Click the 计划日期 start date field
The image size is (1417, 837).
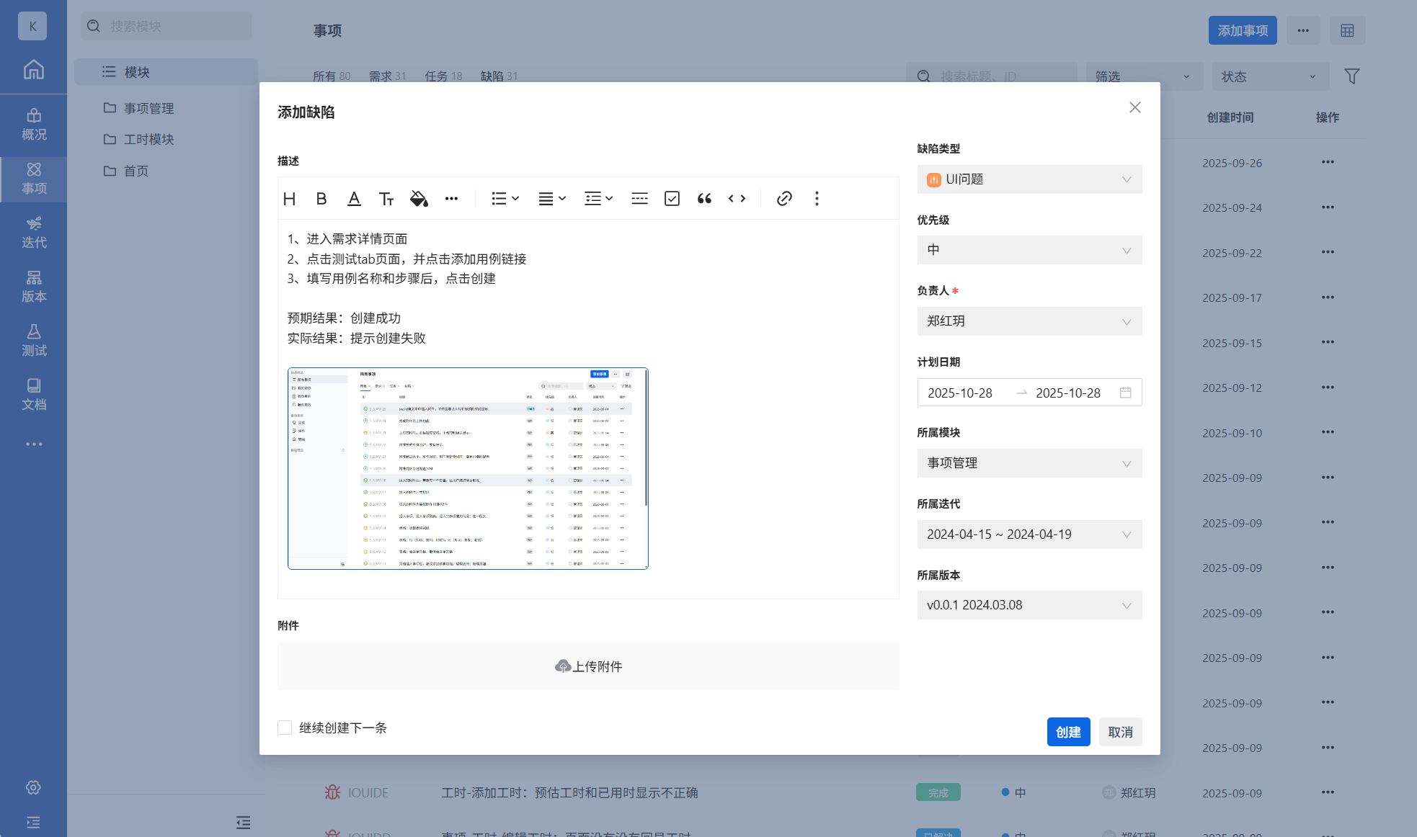(961, 393)
